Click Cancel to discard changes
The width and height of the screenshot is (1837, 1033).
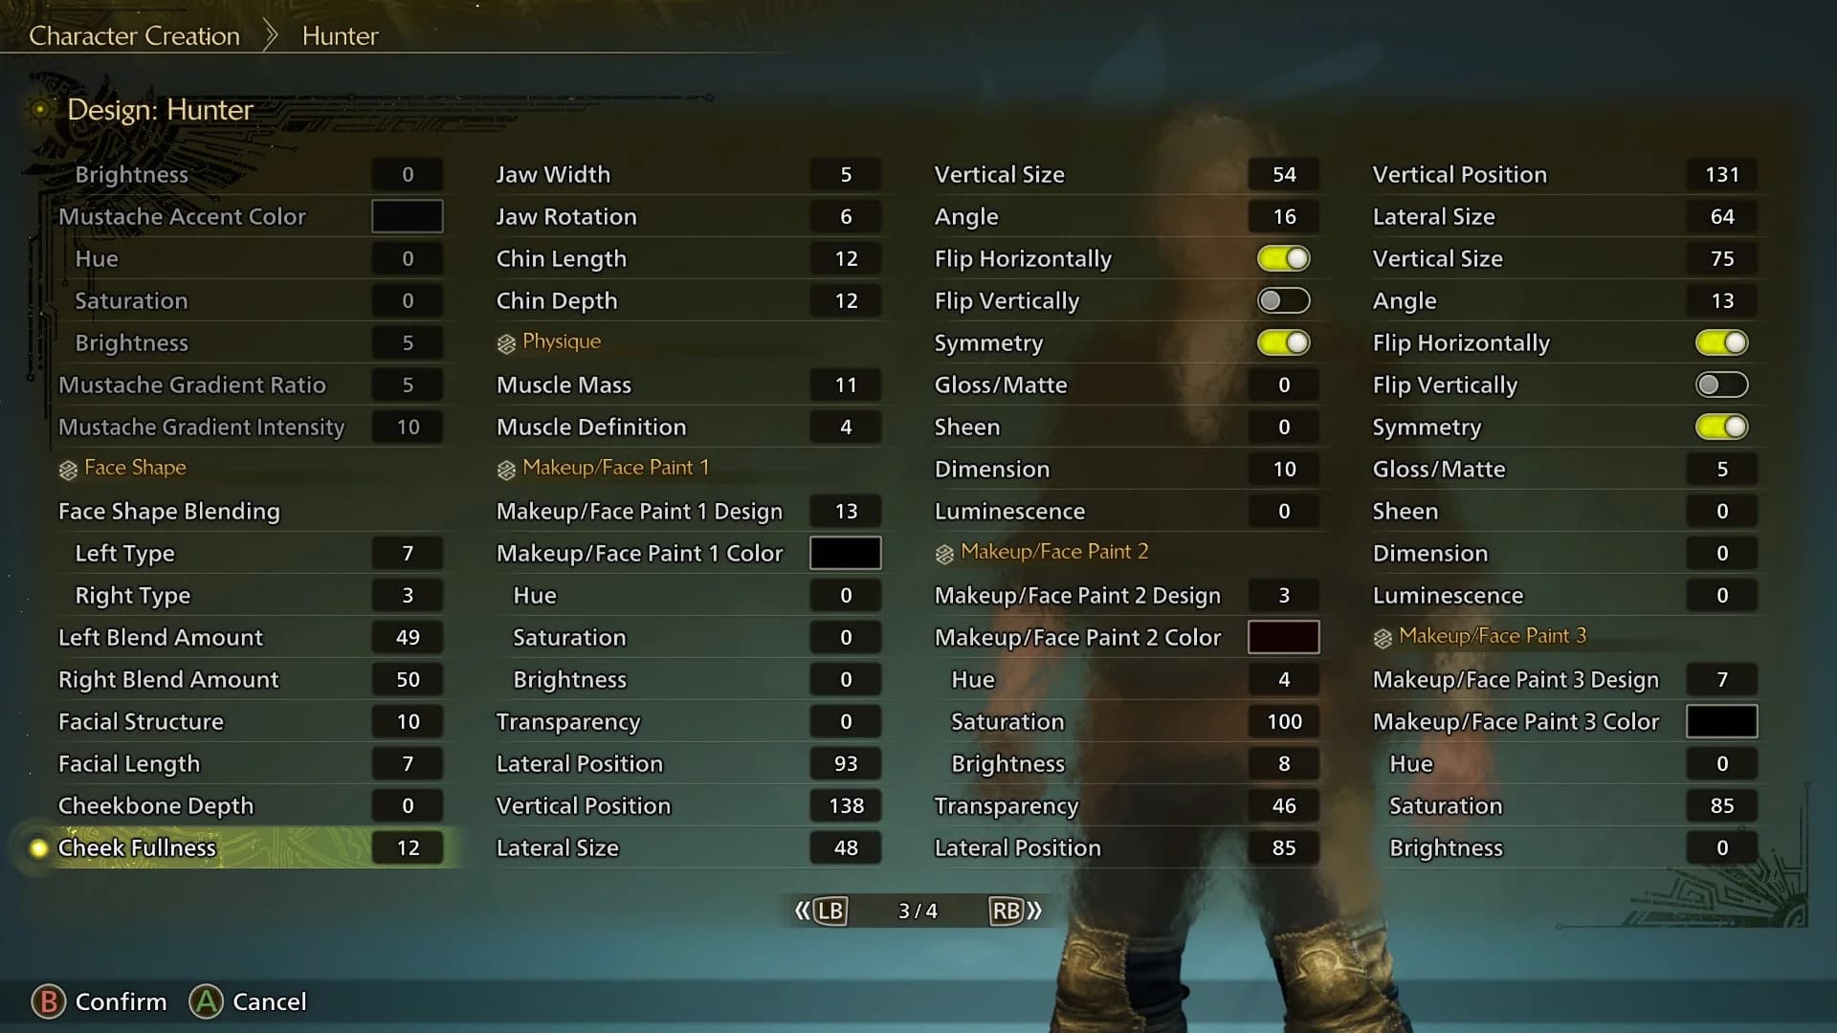269,1001
